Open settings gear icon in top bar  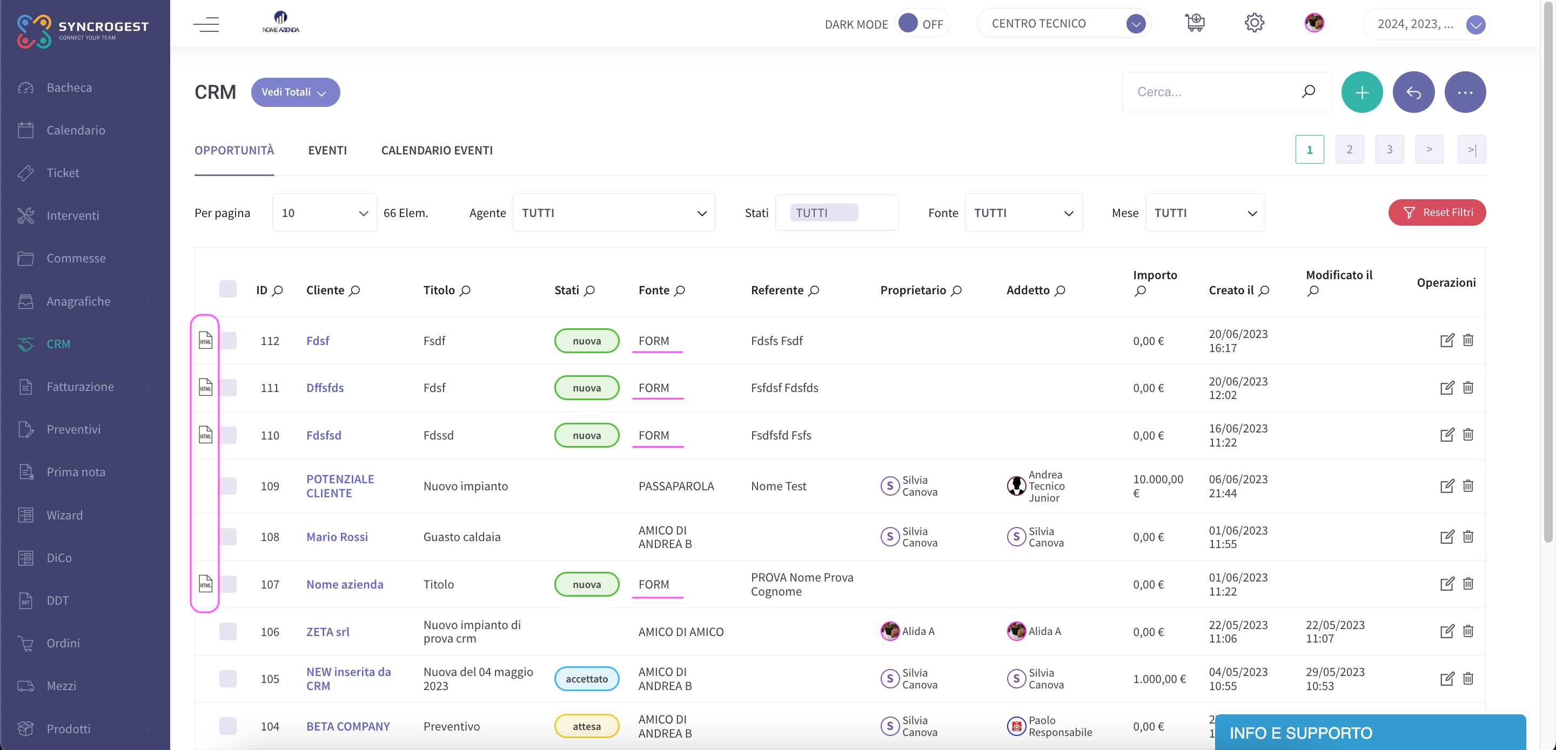[x=1254, y=23]
